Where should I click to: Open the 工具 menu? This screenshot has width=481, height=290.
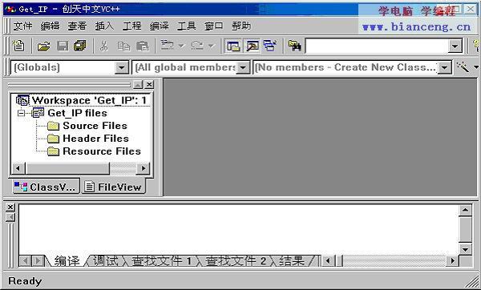click(x=187, y=26)
